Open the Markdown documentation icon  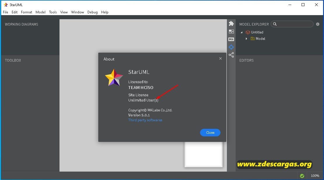click(231, 39)
